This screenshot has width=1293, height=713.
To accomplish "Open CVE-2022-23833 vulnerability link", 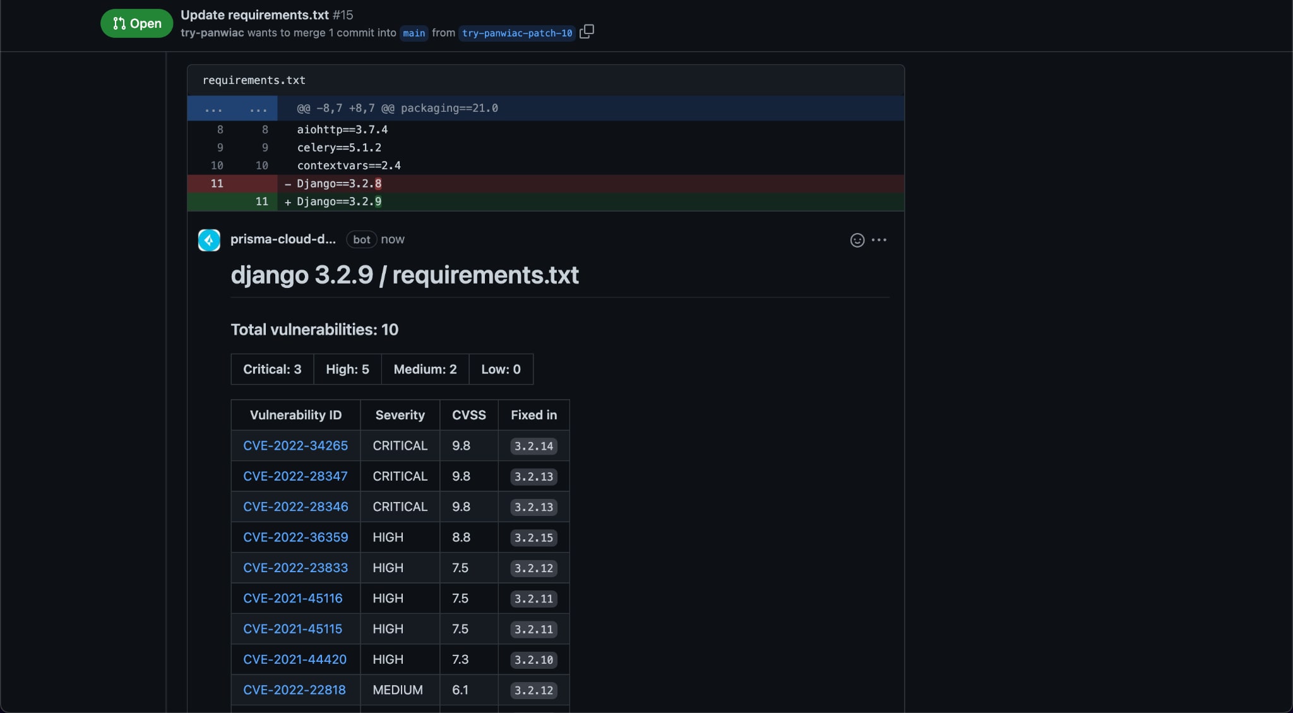I will [x=295, y=568].
